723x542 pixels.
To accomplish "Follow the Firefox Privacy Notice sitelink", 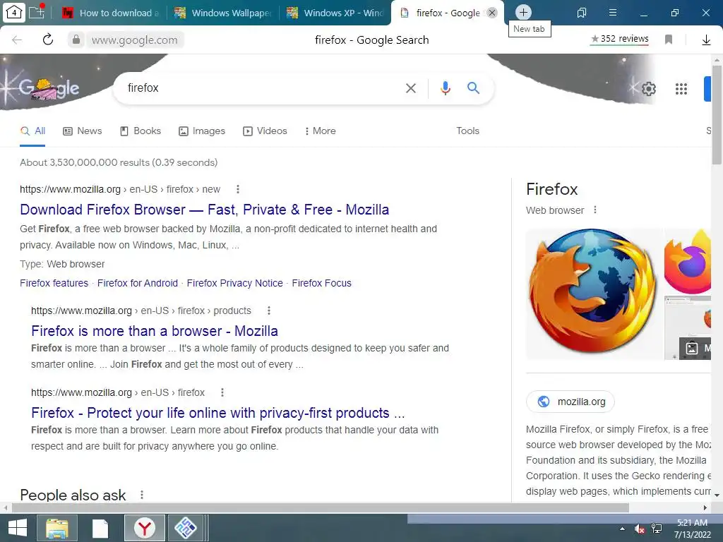I will (x=234, y=283).
